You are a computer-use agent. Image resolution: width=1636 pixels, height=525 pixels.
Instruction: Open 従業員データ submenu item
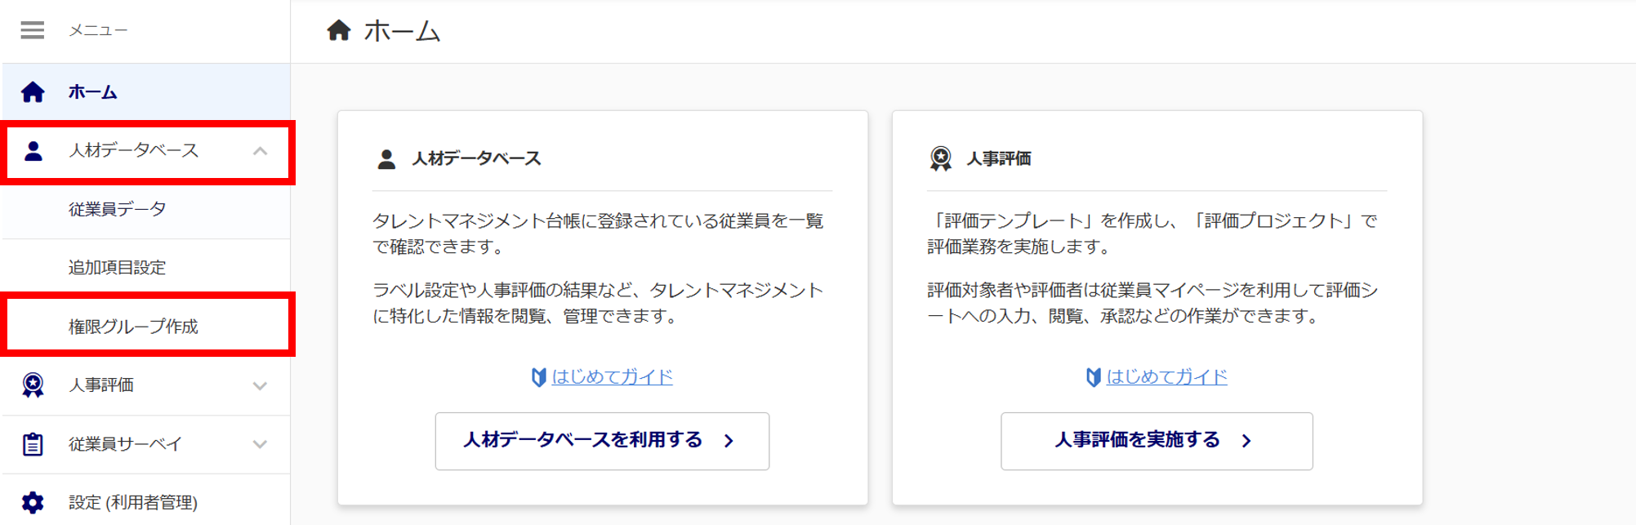[118, 209]
